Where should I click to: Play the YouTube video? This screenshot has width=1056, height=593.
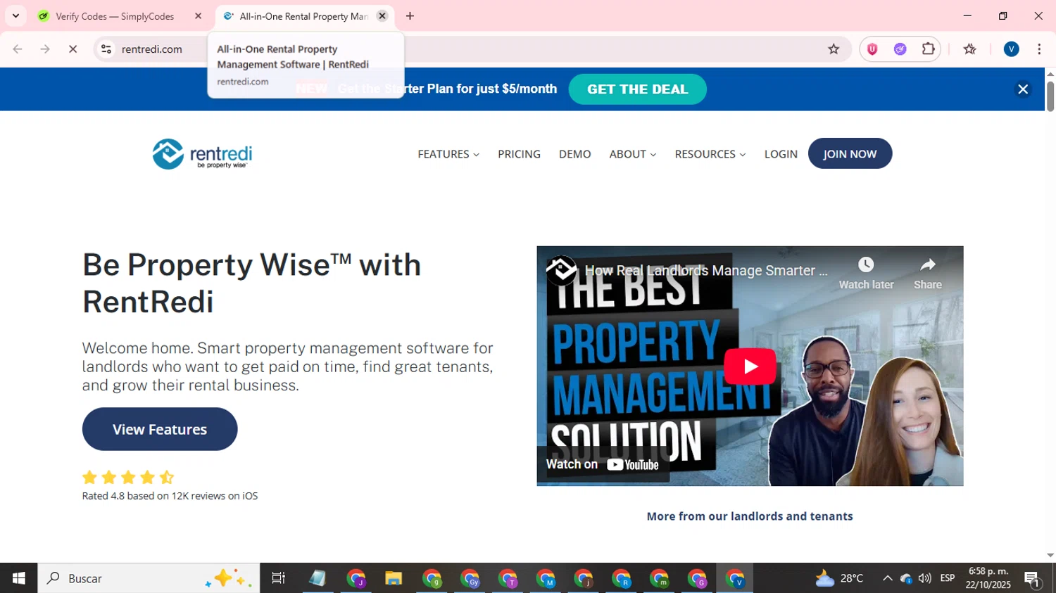[x=750, y=366]
